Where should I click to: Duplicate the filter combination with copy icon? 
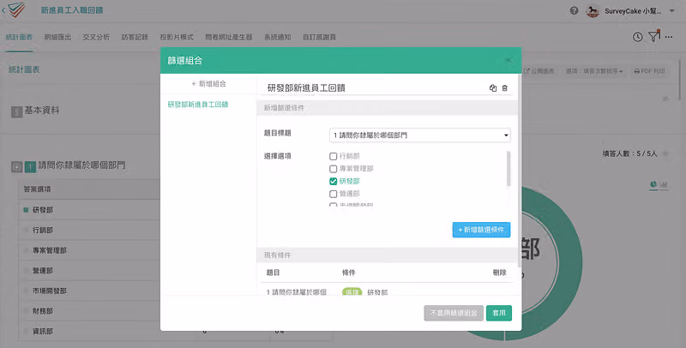(493, 88)
